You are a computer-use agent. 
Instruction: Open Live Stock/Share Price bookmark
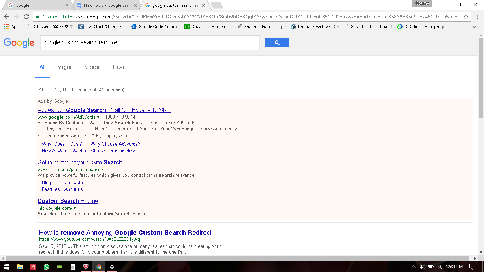point(102,27)
